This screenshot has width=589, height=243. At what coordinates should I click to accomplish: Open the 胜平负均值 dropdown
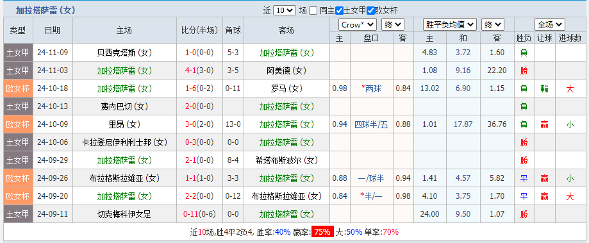pyautogui.click(x=450, y=25)
